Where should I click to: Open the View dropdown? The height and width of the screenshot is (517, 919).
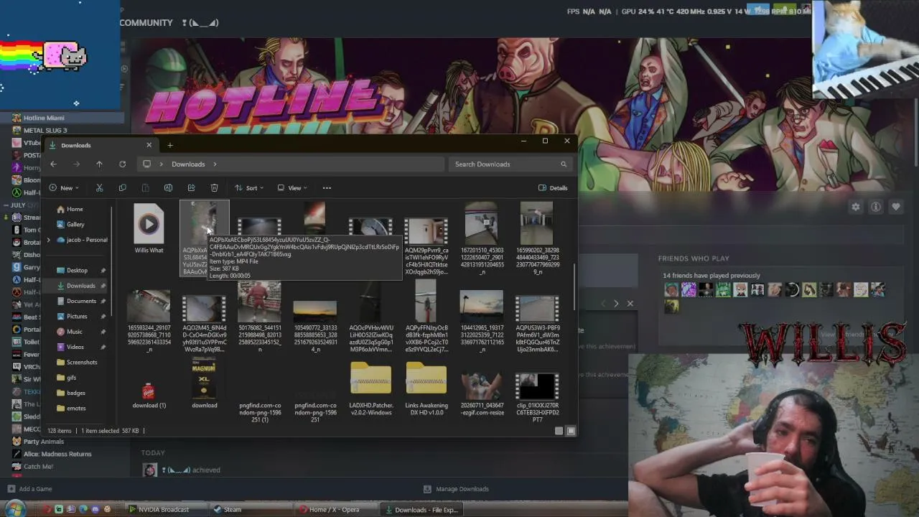click(292, 188)
